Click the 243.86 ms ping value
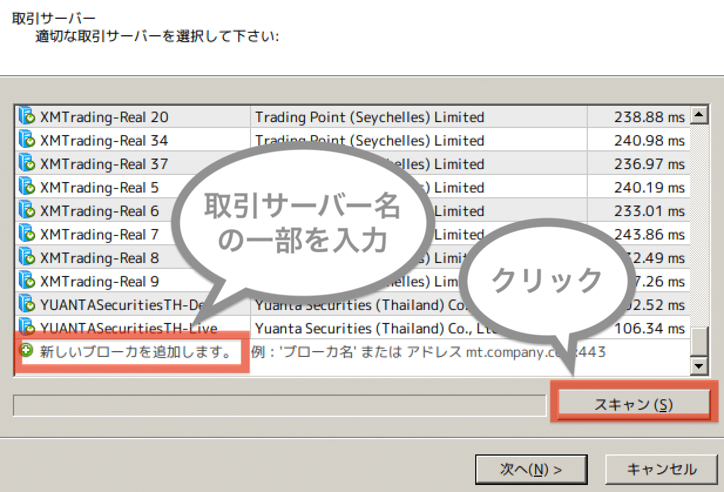The height and width of the screenshot is (492, 724). [x=649, y=234]
